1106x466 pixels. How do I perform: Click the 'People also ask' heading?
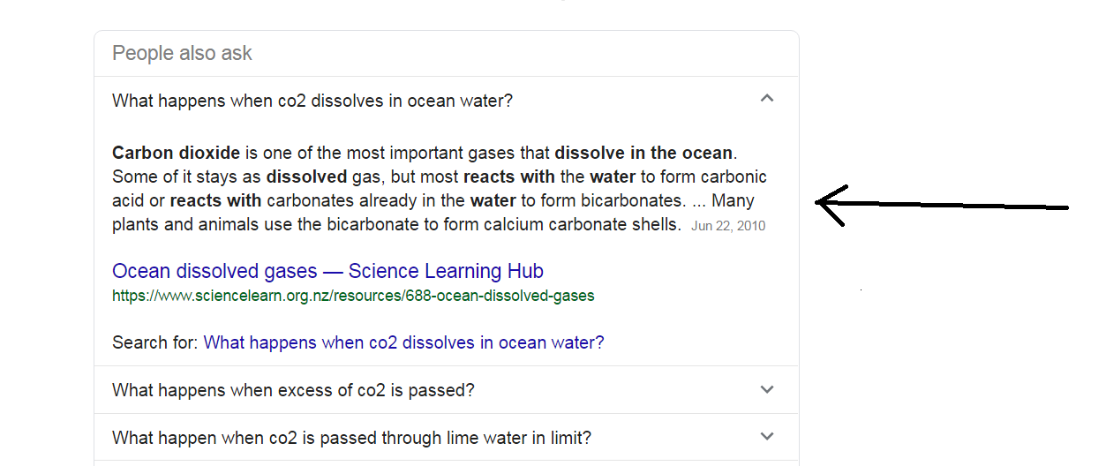pos(182,53)
